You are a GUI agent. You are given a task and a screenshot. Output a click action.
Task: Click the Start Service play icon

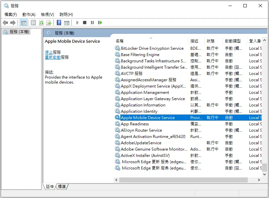[x=77, y=23]
